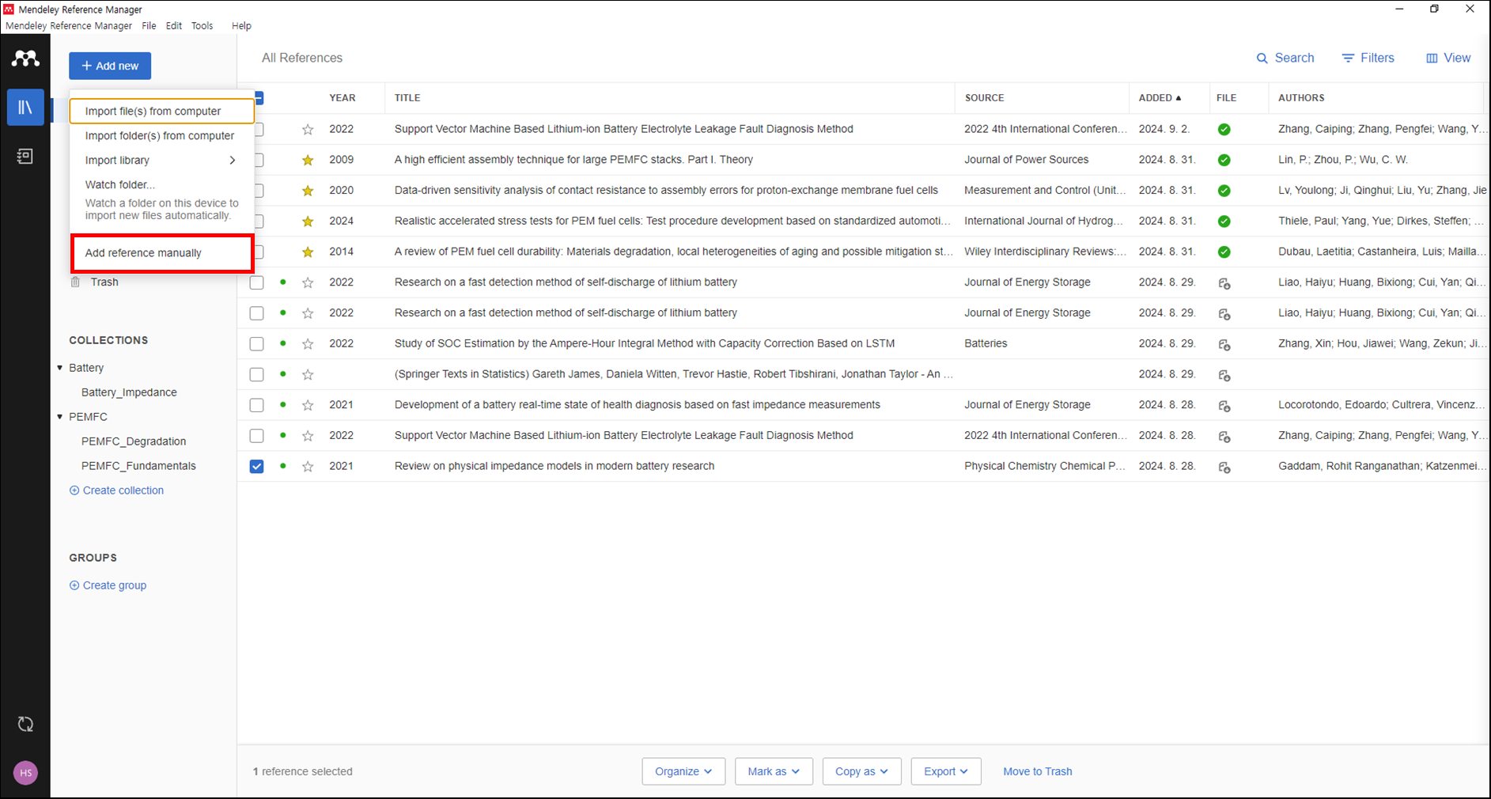Check the Development of a battery real-time row
The image size is (1491, 799).
[256, 405]
